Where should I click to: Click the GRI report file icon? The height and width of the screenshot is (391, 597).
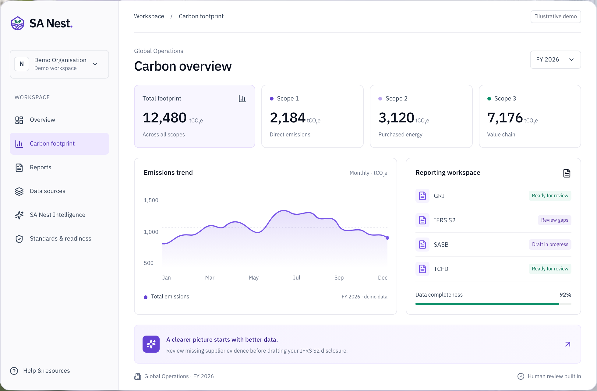422,196
